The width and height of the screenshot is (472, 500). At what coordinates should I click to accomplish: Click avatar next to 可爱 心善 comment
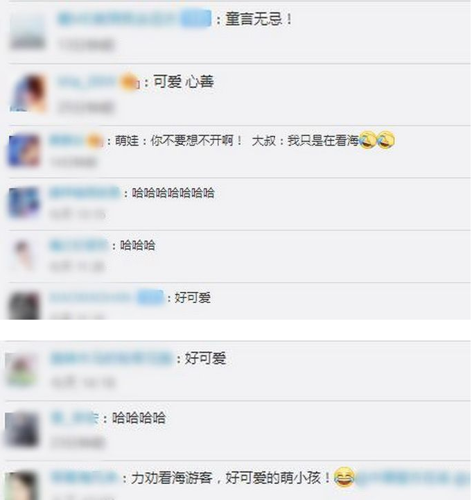click(27, 93)
